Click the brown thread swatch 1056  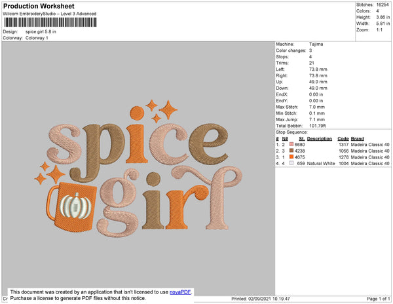pyautogui.click(x=291, y=151)
